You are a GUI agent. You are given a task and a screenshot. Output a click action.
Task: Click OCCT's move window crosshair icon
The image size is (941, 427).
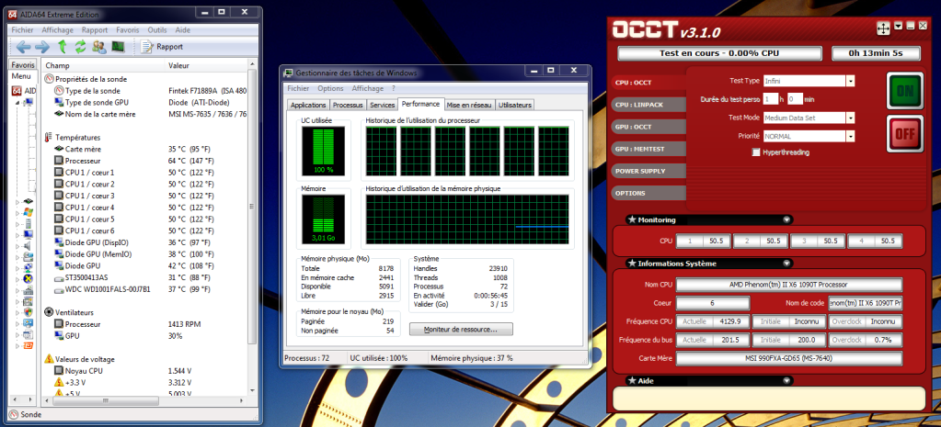[883, 28]
